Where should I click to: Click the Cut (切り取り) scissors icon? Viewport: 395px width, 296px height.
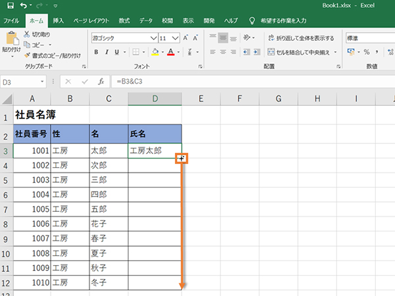point(26,34)
